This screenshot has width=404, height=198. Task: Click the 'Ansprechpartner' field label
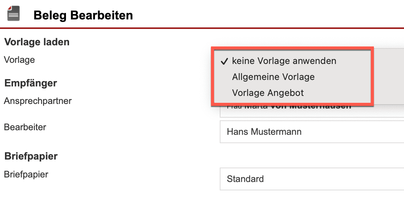click(38, 101)
